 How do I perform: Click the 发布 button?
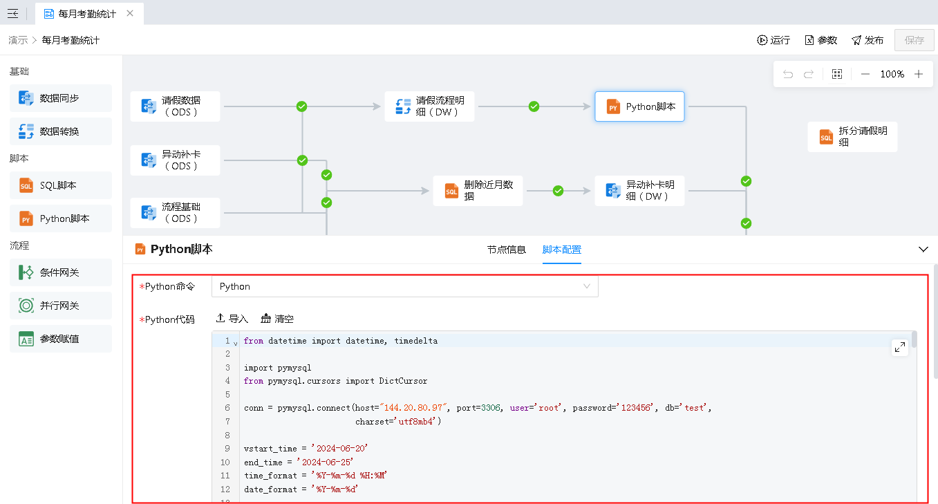click(867, 40)
